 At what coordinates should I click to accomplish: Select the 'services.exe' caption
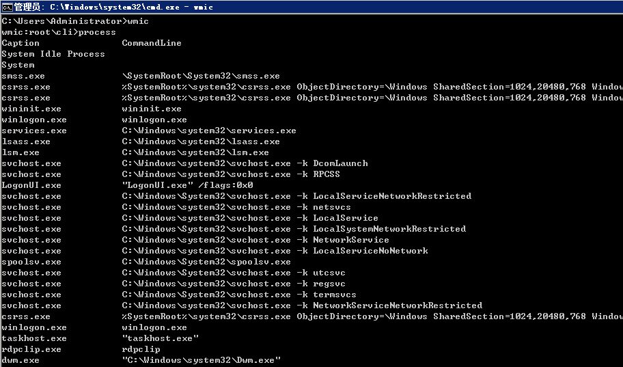tap(34, 131)
